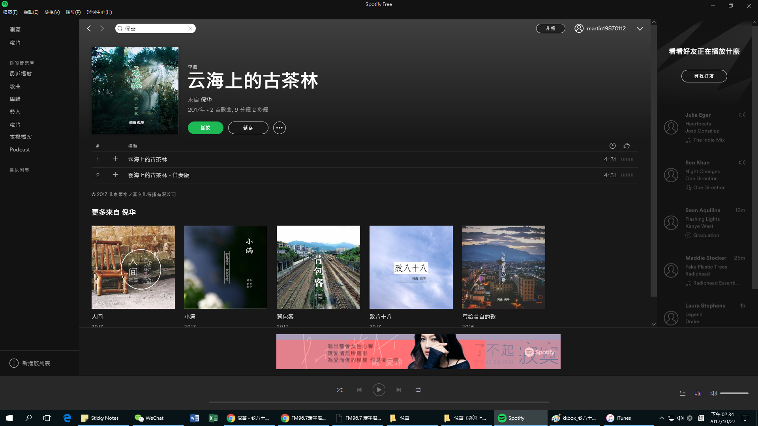Go to 瀏覽 in the sidebar
This screenshot has width=758, height=426.
(x=15, y=30)
